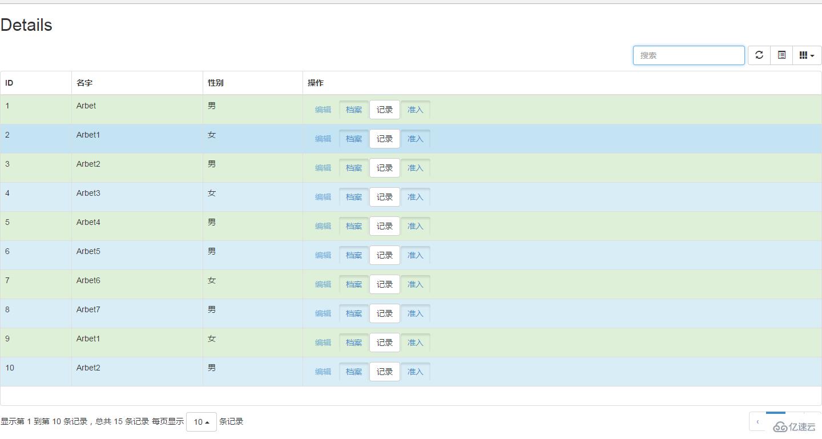Select gender cell 女 in Arbet6 row
Image resolution: width=822 pixels, height=439 pixels.
[253, 284]
